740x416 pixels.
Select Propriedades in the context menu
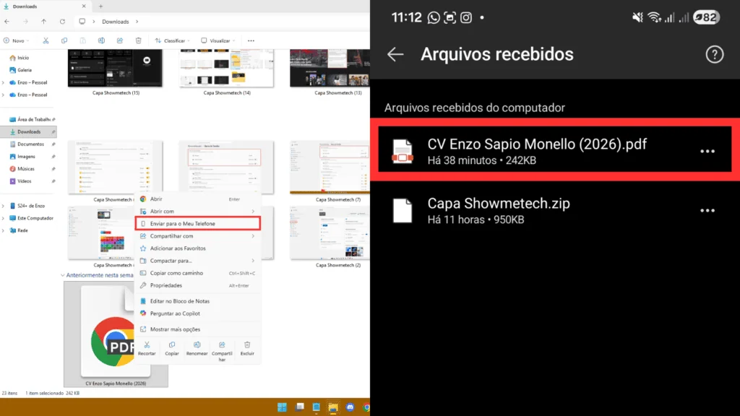198,285
